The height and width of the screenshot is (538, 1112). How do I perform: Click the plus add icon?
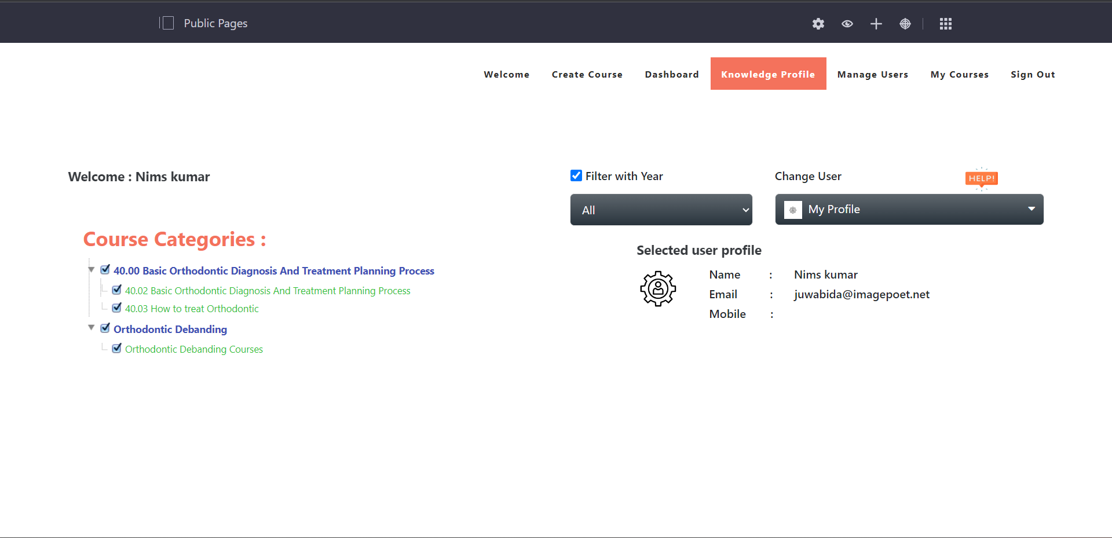(876, 24)
